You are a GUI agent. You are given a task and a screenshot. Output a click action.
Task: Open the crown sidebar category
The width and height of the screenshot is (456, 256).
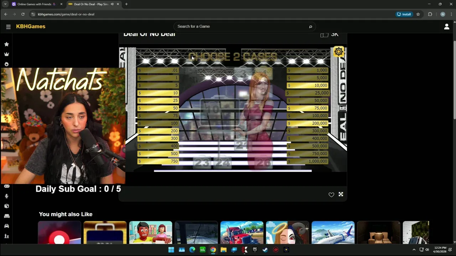[6, 54]
